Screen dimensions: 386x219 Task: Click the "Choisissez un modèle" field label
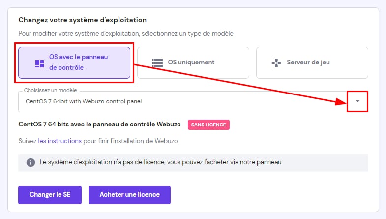point(50,91)
